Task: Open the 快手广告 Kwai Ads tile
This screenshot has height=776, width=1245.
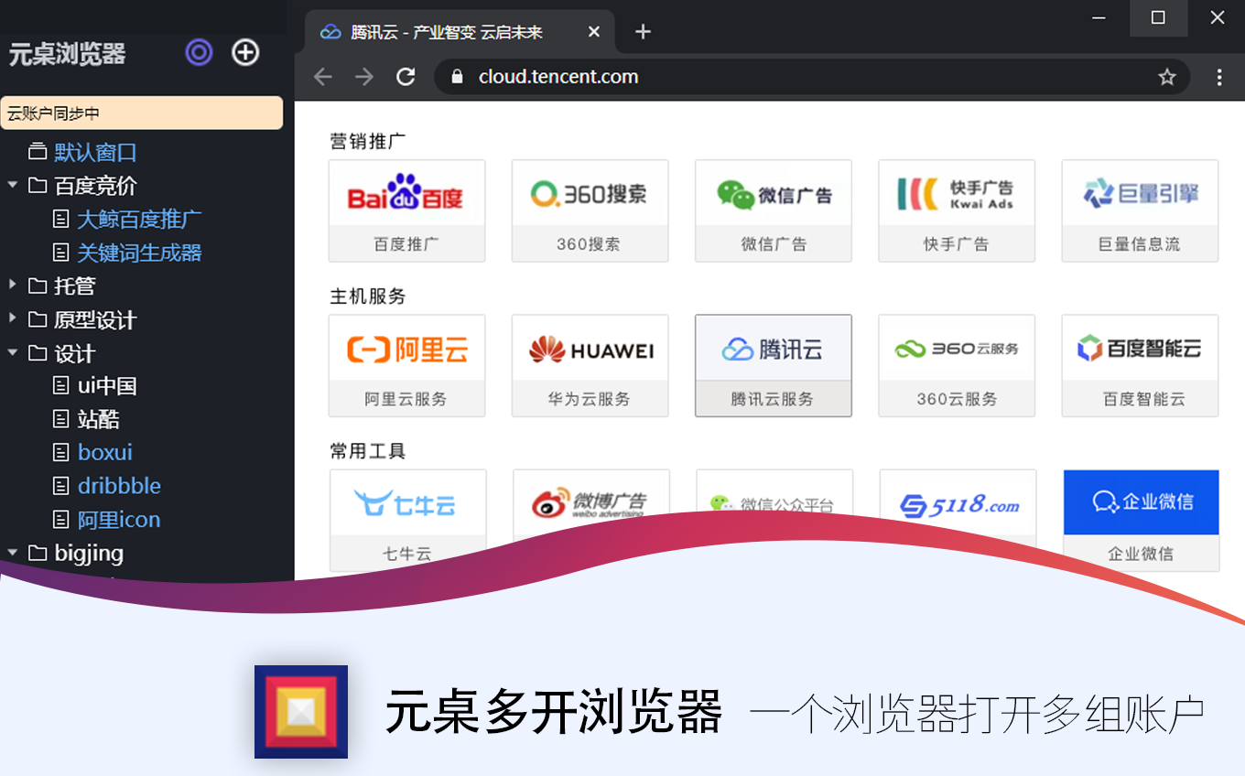Action: (x=957, y=210)
